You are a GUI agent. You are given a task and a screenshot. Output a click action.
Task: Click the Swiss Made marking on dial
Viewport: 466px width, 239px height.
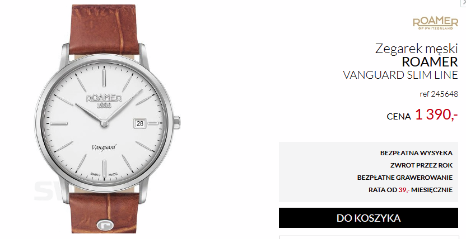click(104, 174)
